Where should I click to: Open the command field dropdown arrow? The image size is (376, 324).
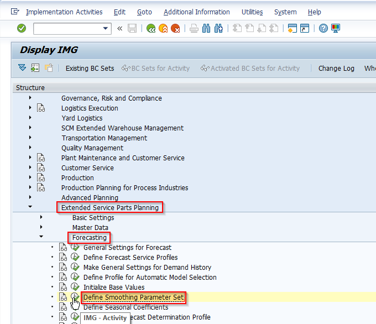tap(105, 29)
